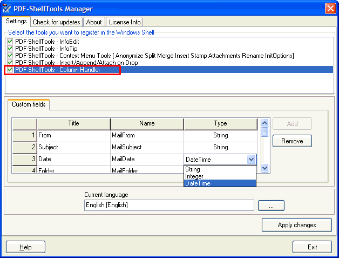Toggle Insert/Append/Attach on Drop checkbox
Viewport: 339px width, 258px height.
tap(10, 62)
